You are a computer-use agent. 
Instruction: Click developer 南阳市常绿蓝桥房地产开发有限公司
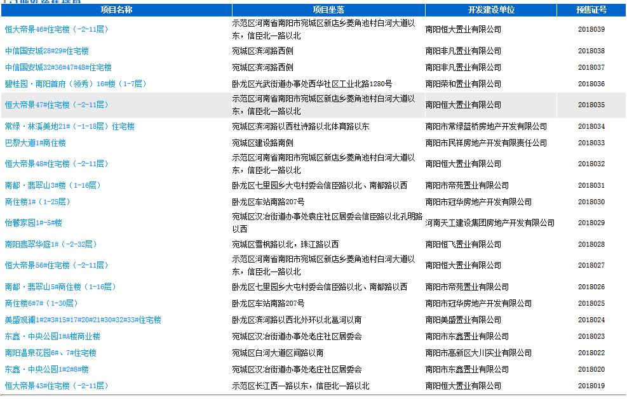point(486,126)
